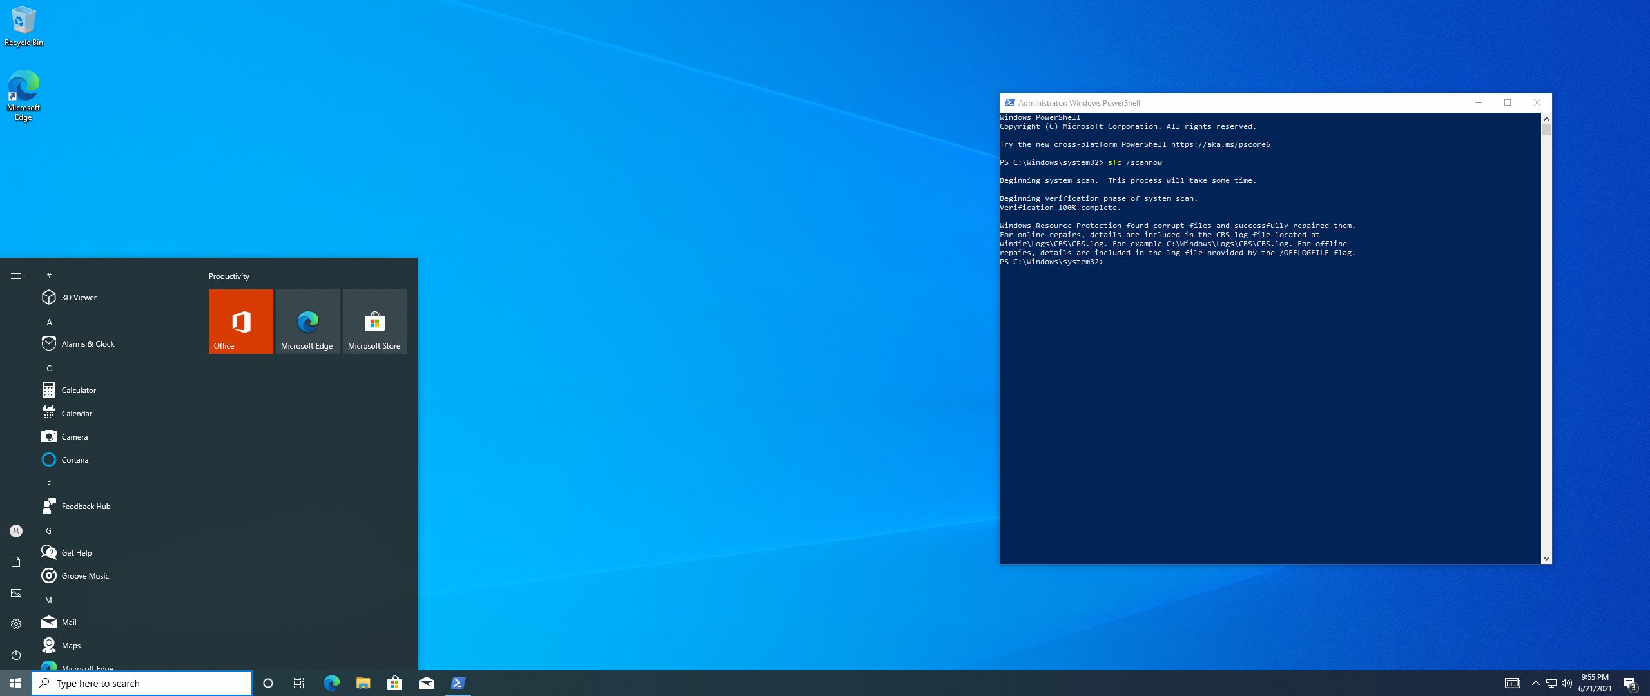Show hidden tray icons chevron
Screen dimensions: 1650x696
1535,683
